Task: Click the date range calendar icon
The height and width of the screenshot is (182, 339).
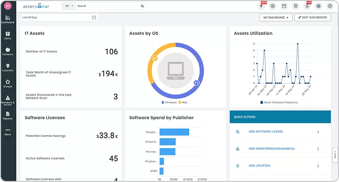Action: [94, 18]
